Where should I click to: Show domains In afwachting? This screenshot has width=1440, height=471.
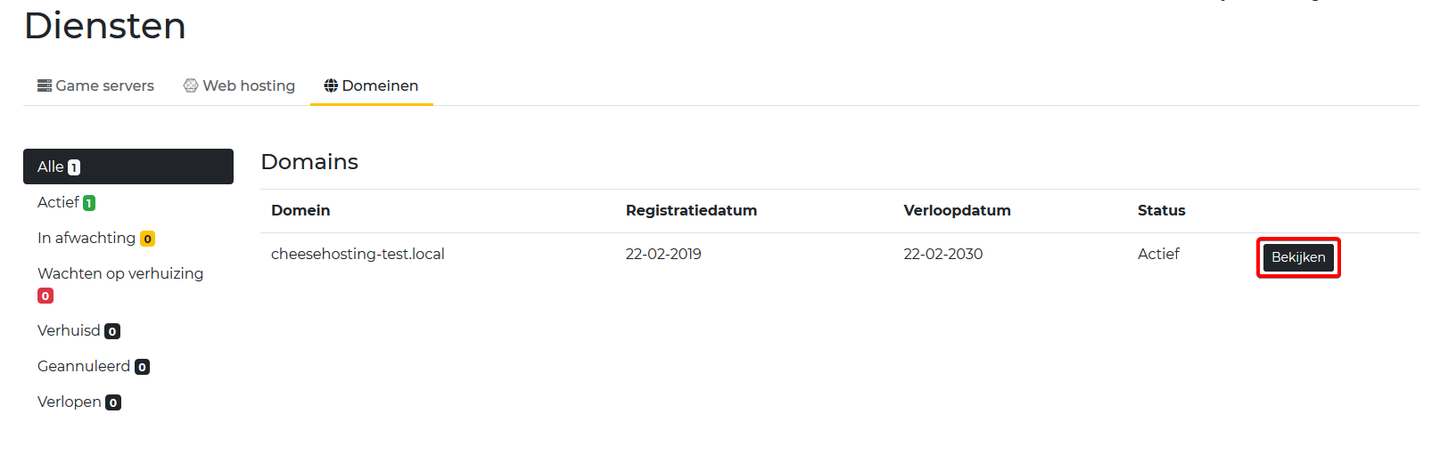point(86,239)
